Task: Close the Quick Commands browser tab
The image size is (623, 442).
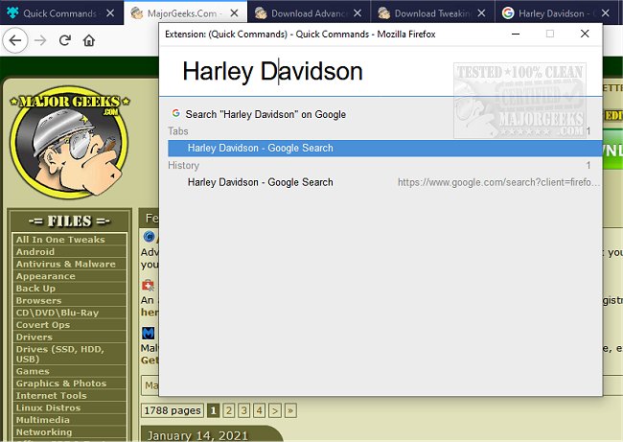Action: (x=110, y=13)
